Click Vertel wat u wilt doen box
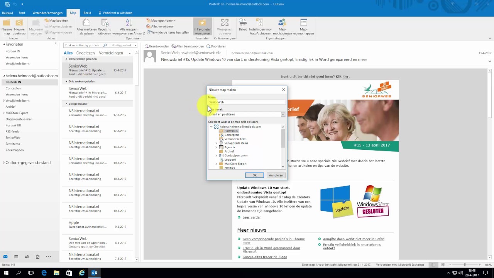494x278 pixels. point(115,13)
